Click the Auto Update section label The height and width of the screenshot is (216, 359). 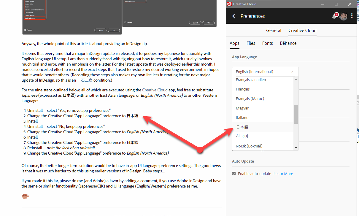[x=243, y=161]
